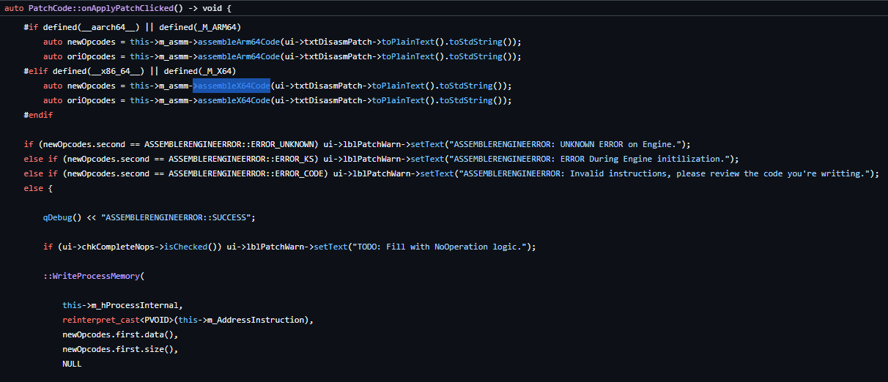Click the first assembleArm64Code call
This screenshot has height=382, width=888.
(x=239, y=42)
